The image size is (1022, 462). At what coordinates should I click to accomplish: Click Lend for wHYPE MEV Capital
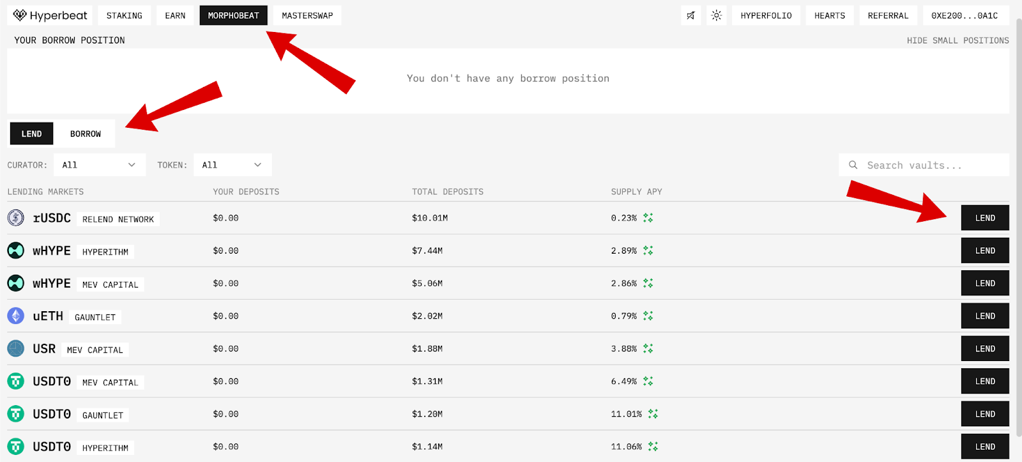pyautogui.click(x=985, y=283)
